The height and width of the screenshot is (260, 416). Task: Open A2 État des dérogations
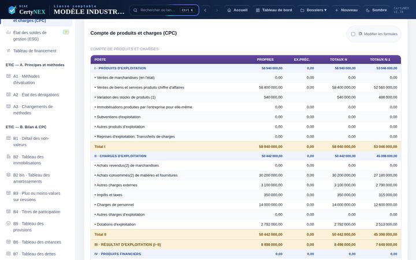coord(38,95)
